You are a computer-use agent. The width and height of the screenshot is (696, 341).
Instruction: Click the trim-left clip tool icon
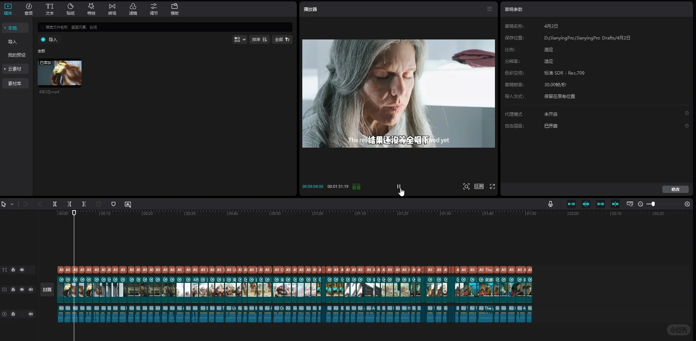tap(69, 204)
